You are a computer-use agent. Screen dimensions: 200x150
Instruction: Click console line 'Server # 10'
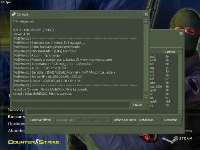[21, 34]
